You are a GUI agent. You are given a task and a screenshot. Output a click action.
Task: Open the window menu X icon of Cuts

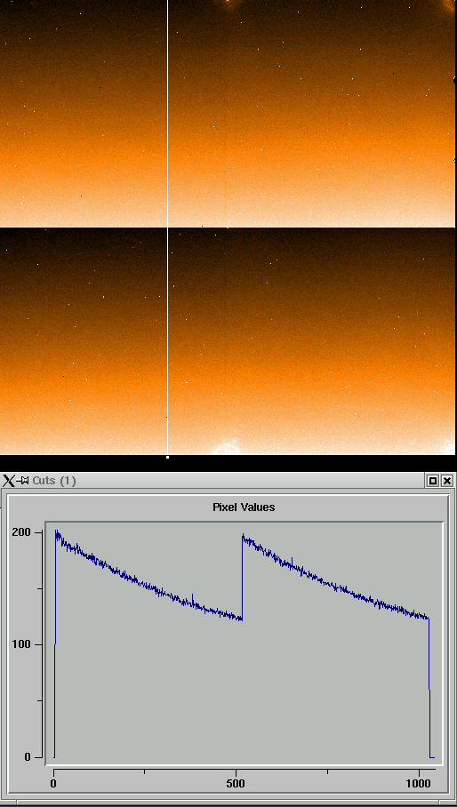point(8,481)
